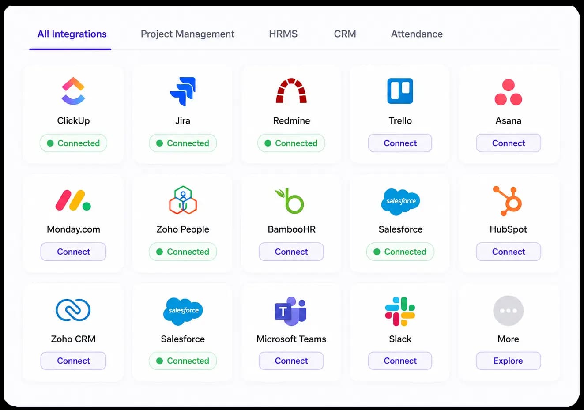This screenshot has height=410, width=584.
Task: Connect the BambooHR integration
Action: (x=291, y=252)
